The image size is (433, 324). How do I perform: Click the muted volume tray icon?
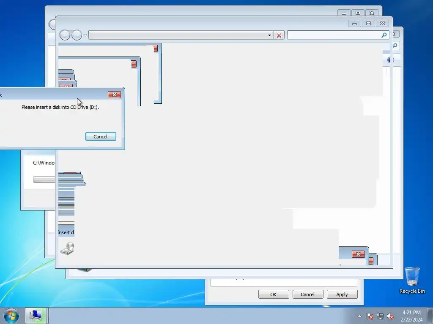[x=390, y=316]
